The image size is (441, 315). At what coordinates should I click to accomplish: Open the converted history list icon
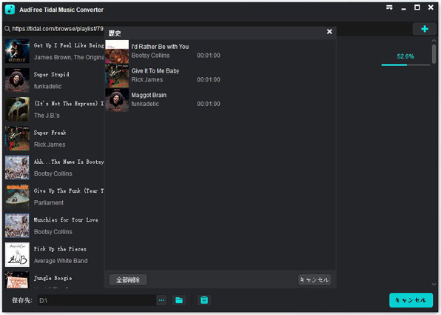[204, 300]
